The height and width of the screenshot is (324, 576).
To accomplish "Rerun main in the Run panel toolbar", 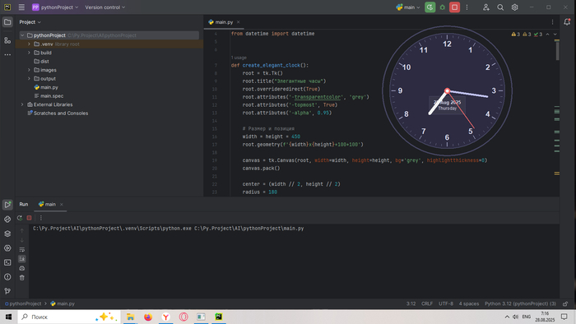I will coord(20,218).
